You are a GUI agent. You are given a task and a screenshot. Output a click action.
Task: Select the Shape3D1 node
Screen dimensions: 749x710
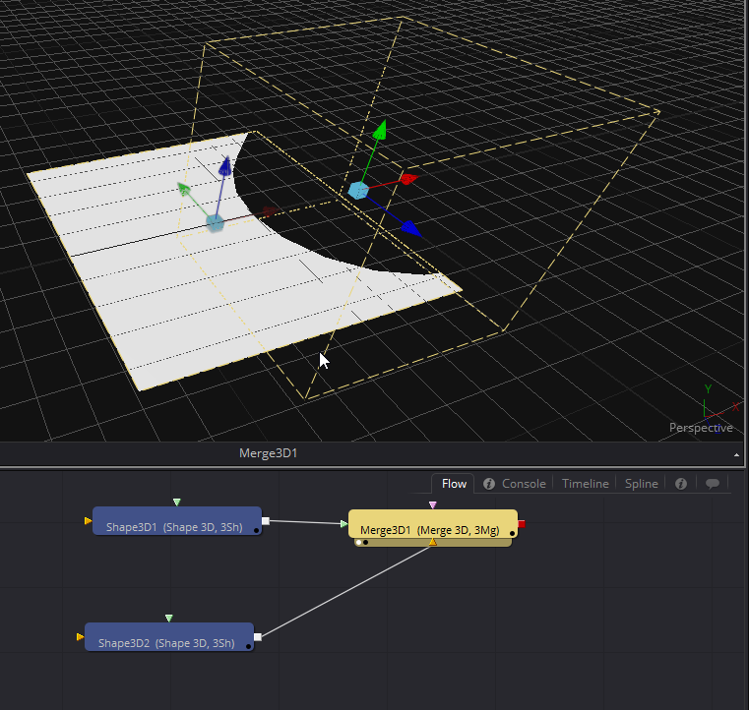[x=177, y=521]
